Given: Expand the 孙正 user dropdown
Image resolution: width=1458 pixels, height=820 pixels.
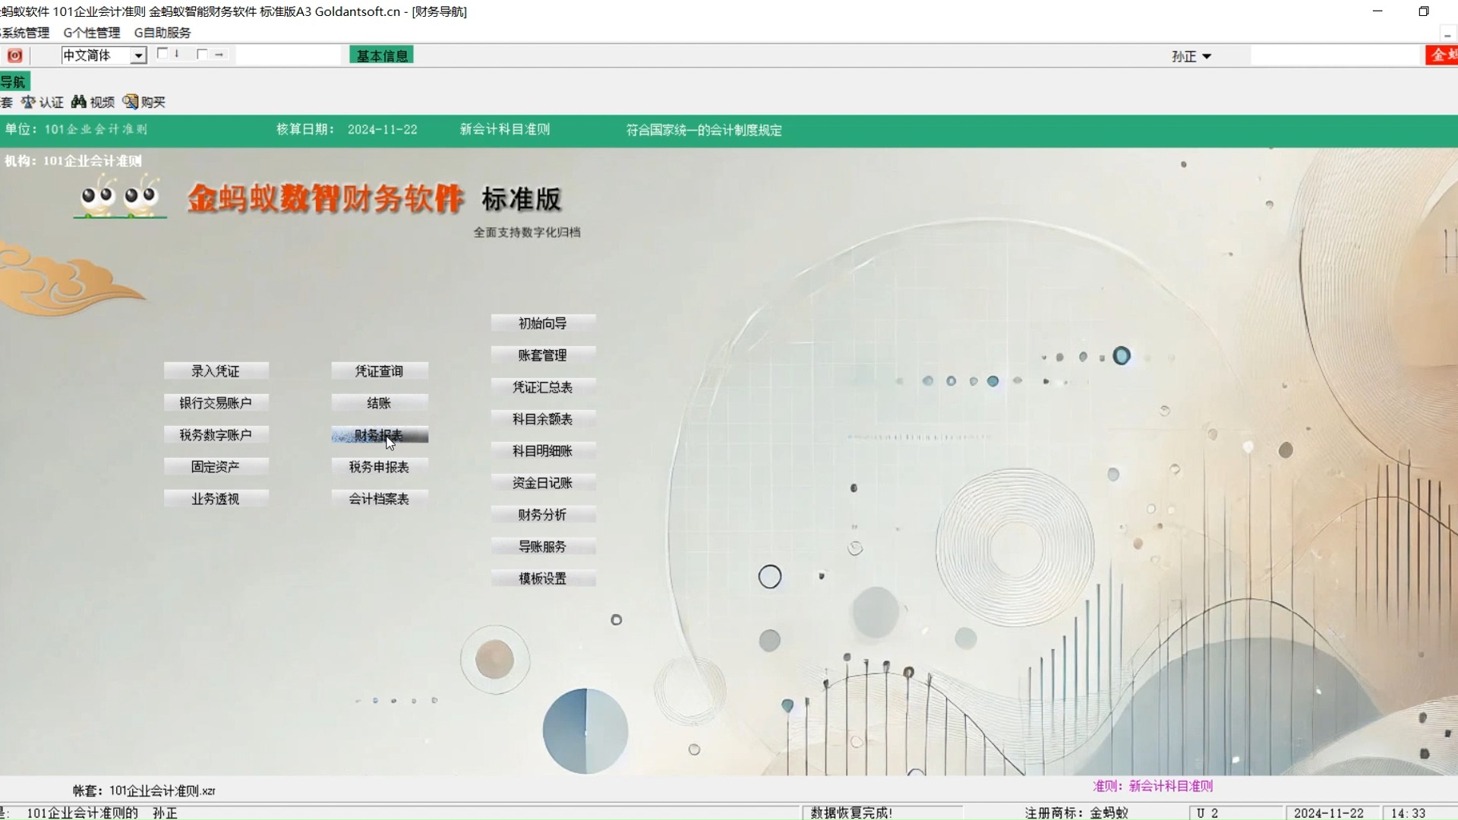Looking at the screenshot, I should [x=1191, y=56].
